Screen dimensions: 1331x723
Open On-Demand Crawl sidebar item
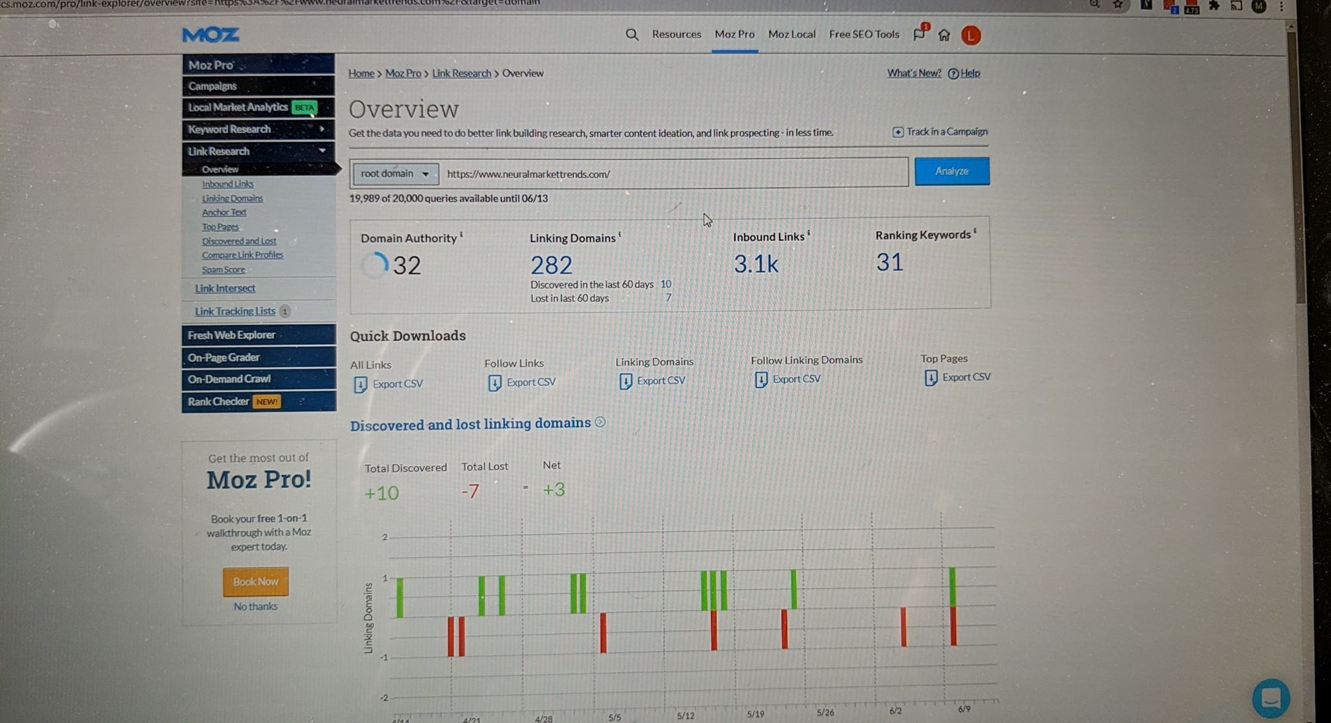coord(259,379)
